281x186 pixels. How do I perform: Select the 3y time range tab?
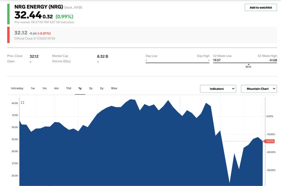[x=91, y=88]
